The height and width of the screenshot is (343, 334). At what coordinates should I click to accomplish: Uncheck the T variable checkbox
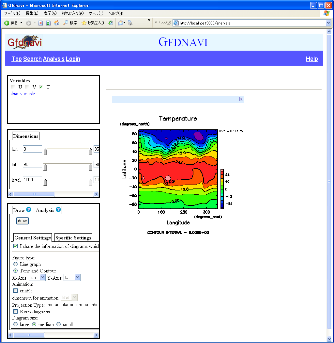point(41,87)
